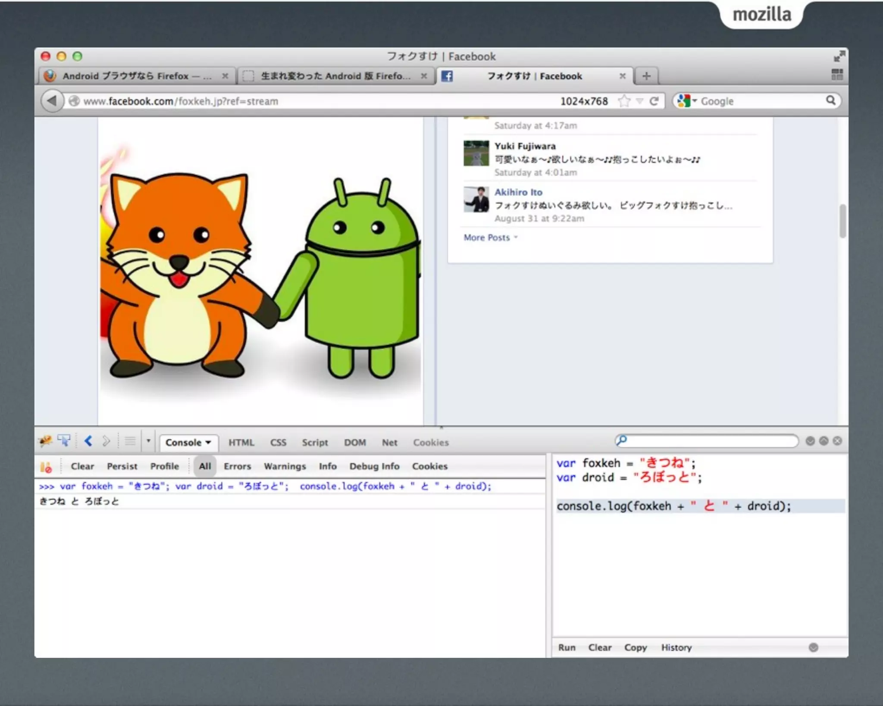
Task: Open the Console panel dropdown arrow
Action: click(x=208, y=443)
